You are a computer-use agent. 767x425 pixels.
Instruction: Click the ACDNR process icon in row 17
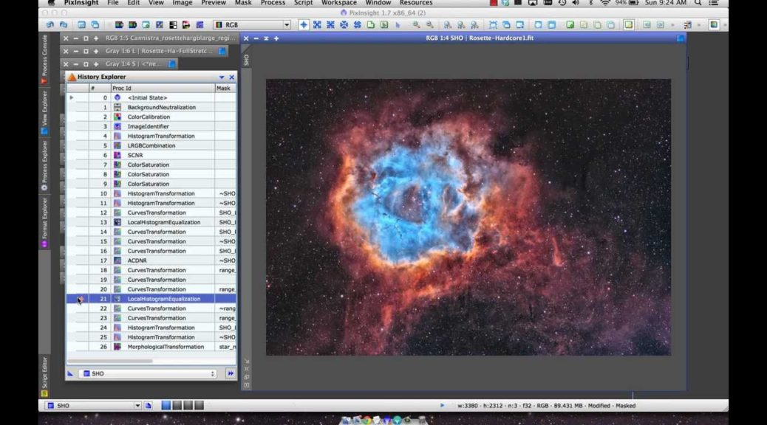[x=117, y=260]
